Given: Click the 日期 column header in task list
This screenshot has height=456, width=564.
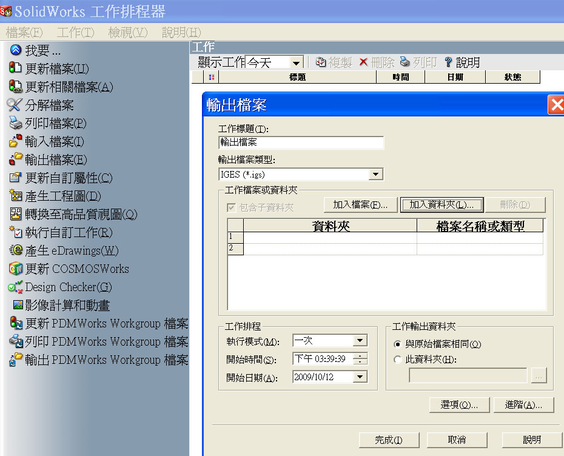Looking at the screenshot, I should tap(455, 77).
